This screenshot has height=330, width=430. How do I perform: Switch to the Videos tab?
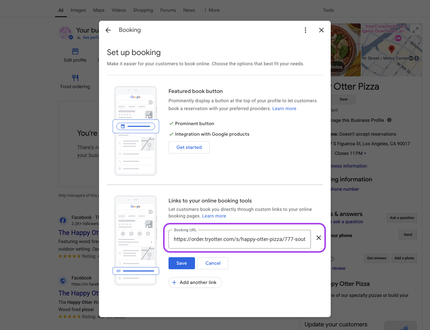(x=119, y=10)
